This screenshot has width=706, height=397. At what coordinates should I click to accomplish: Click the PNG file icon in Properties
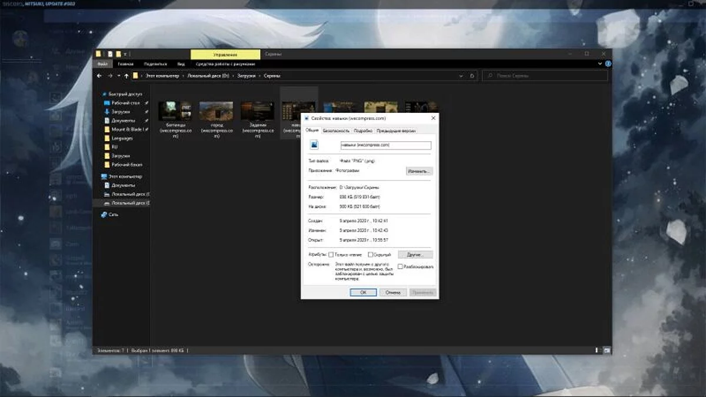[314, 145]
